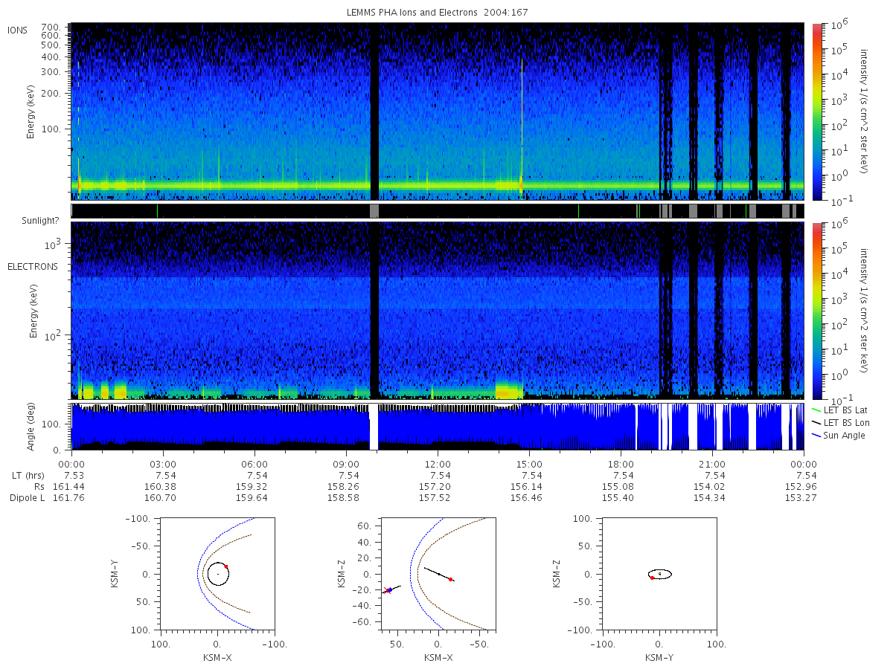Click the wide gray block in Sunlight bar near 10:00
The image size is (893, 669).
374,211
